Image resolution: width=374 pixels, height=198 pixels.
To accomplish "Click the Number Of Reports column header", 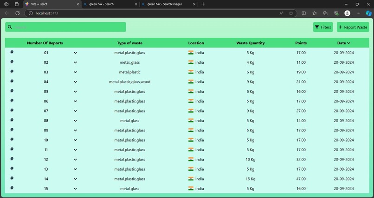I will [45, 43].
